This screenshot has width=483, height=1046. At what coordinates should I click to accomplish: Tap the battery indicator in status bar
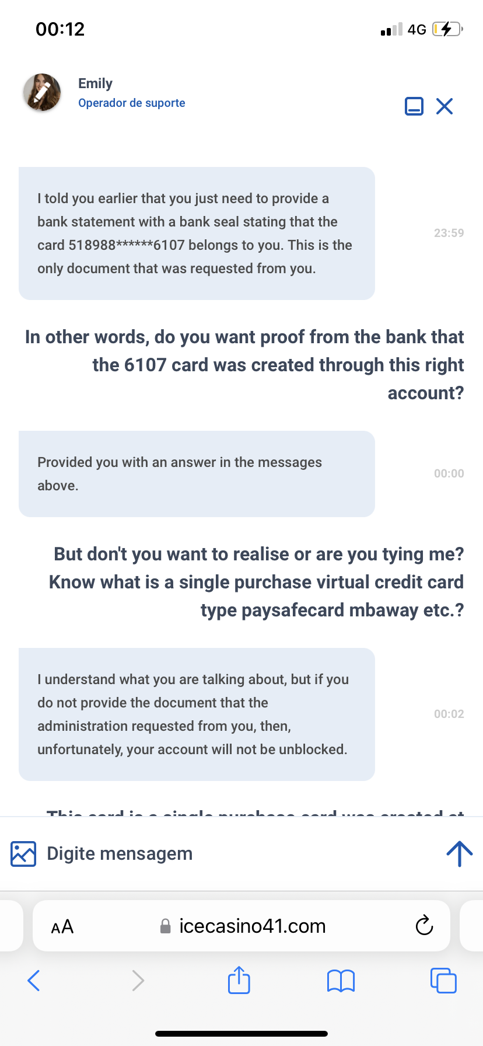[x=447, y=29]
